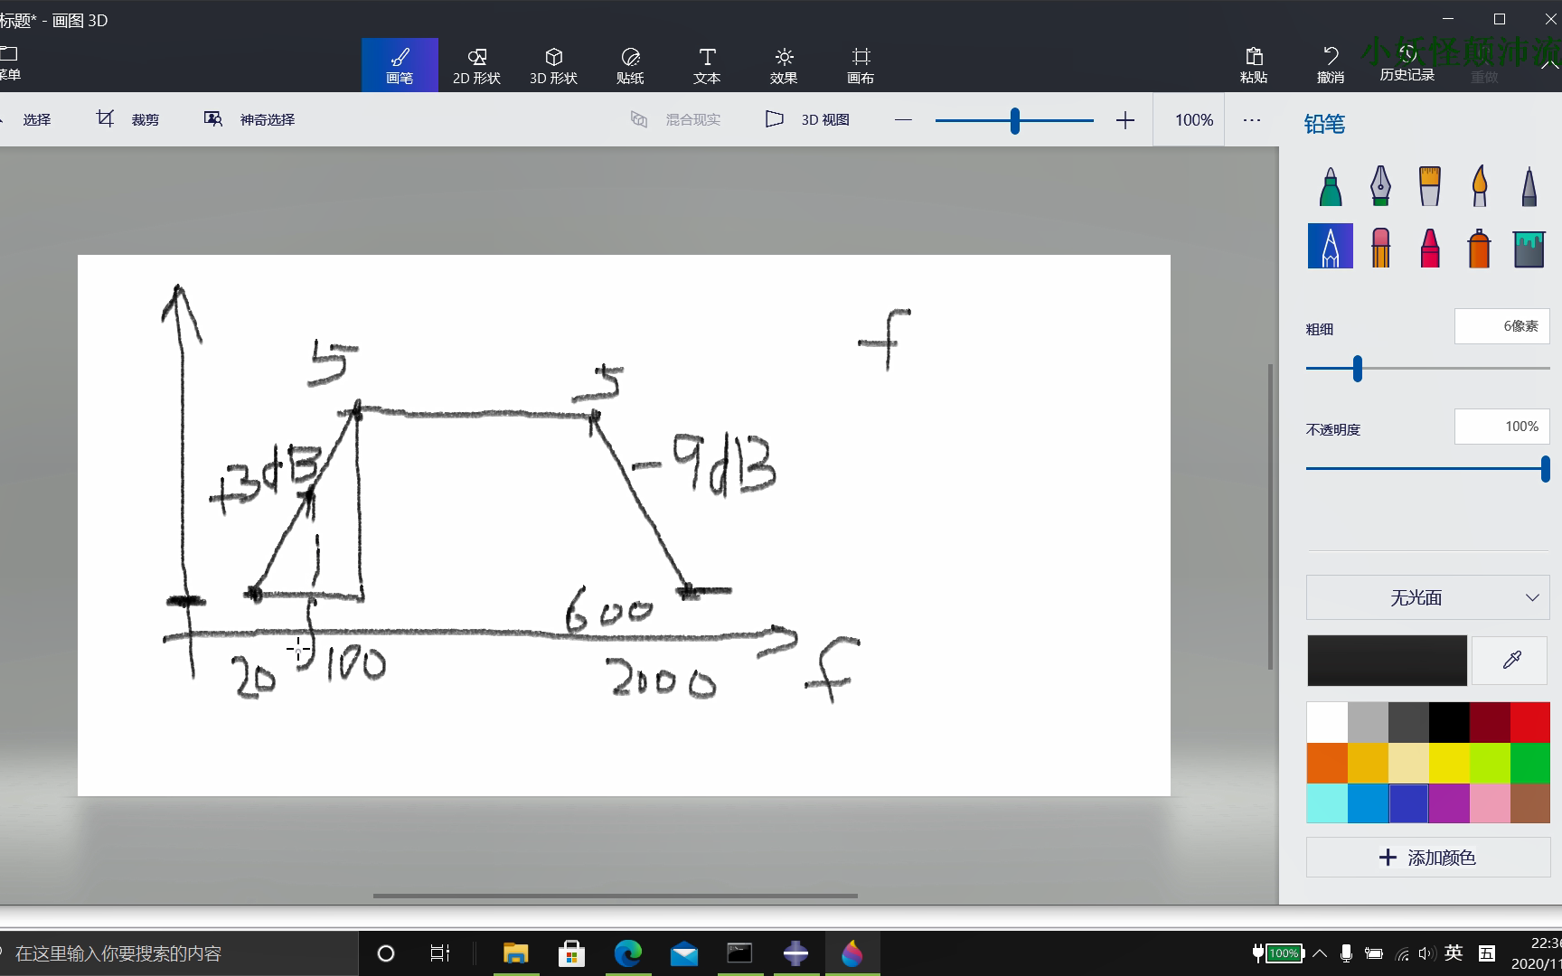Zoom out with the minus button
The height and width of the screenshot is (976, 1562).
(x=903, y=120)
